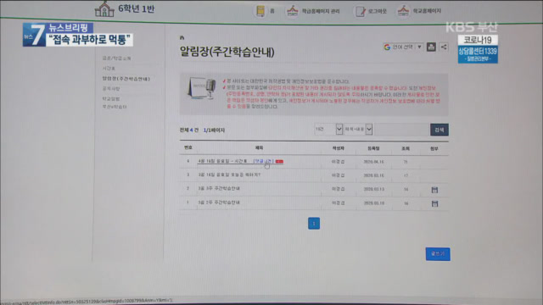
Task: Click the share icon near page title
Action: pyautogui.click(x=444, y=47)
